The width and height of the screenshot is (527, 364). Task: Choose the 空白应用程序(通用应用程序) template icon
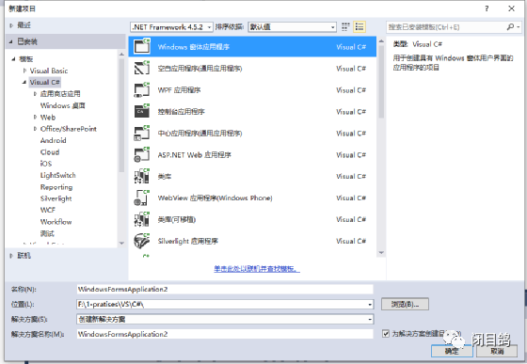142,68
